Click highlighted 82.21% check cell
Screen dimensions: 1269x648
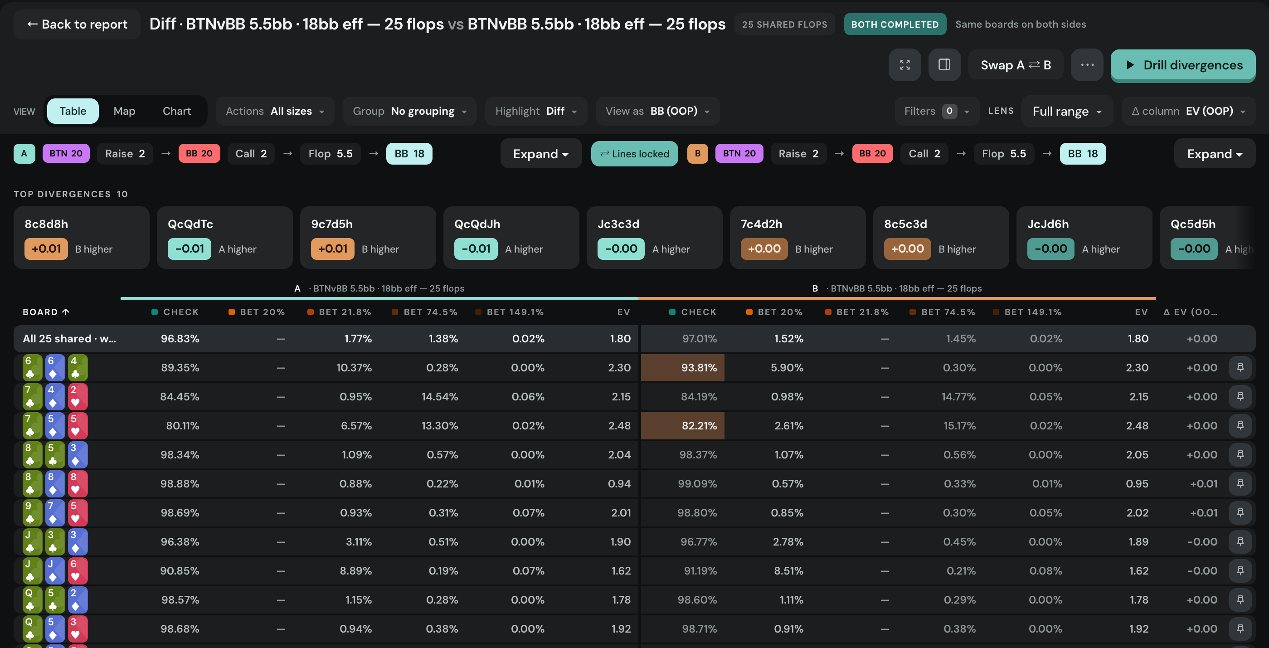pyautogui.click(x=682, y=426)
